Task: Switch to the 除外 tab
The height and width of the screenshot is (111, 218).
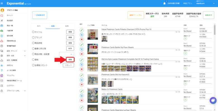Action: tap(39, 26)
